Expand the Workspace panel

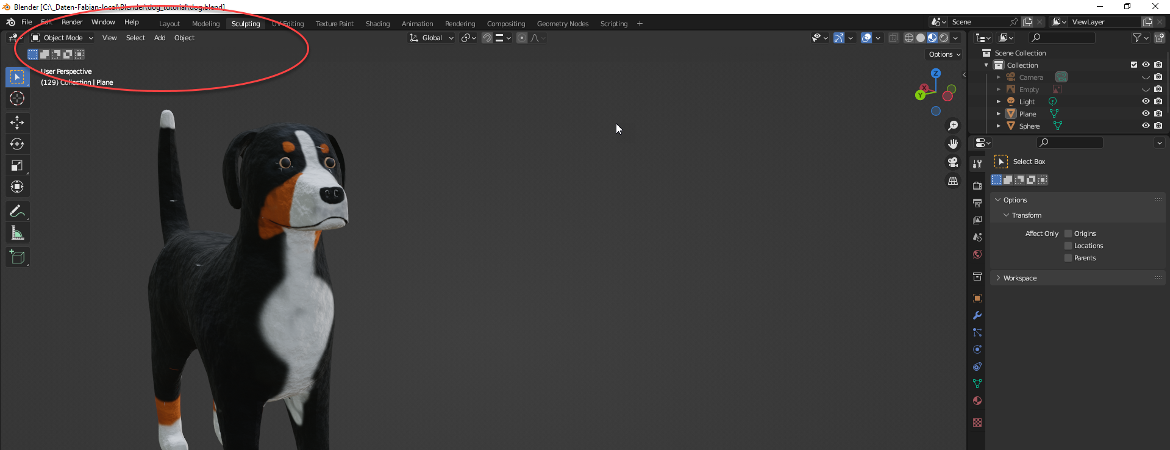(1020, 278)
